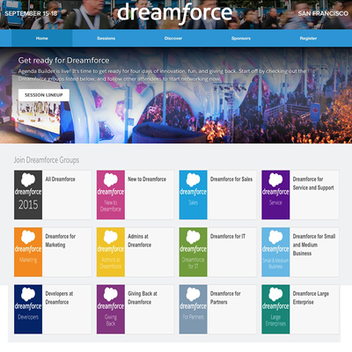This screenshot has height=352, width=352.
Task: Open the Dreamforce for Partners link
Action: (x=225, y=297)
